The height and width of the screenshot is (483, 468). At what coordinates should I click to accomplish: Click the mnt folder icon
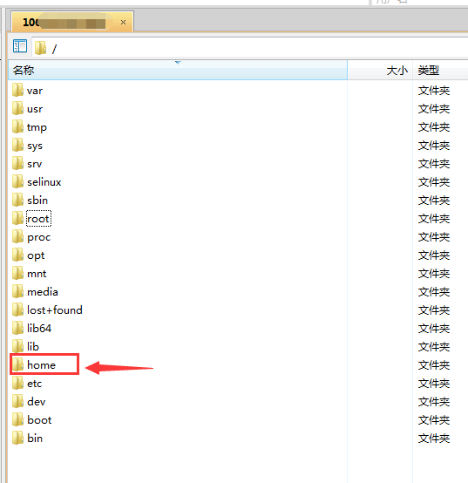click(x=17, y=273)
